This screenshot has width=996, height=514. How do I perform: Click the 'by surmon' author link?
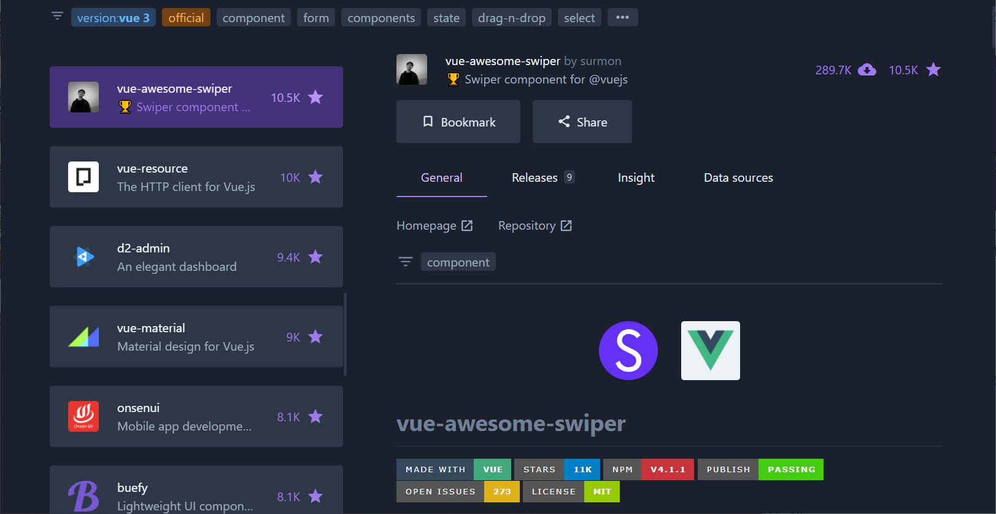[x=593, y=61]
